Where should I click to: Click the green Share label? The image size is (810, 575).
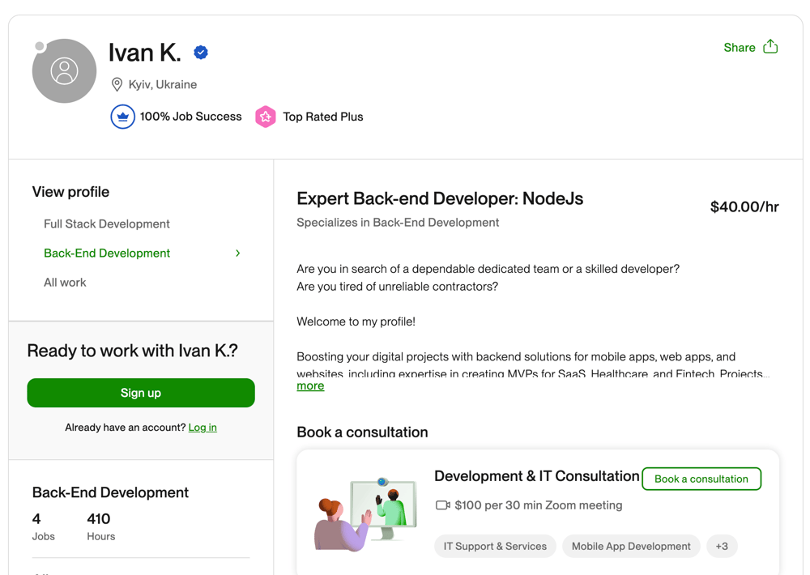739,47
